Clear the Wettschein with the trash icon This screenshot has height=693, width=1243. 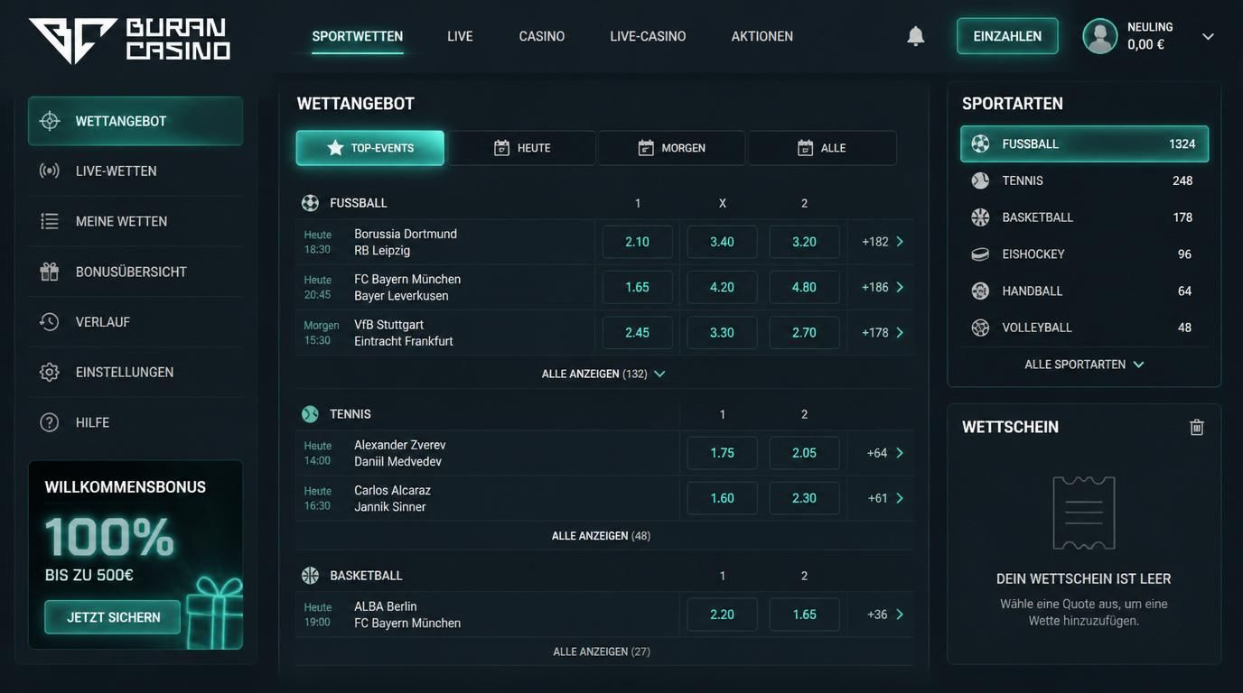tap(1196, 427)
